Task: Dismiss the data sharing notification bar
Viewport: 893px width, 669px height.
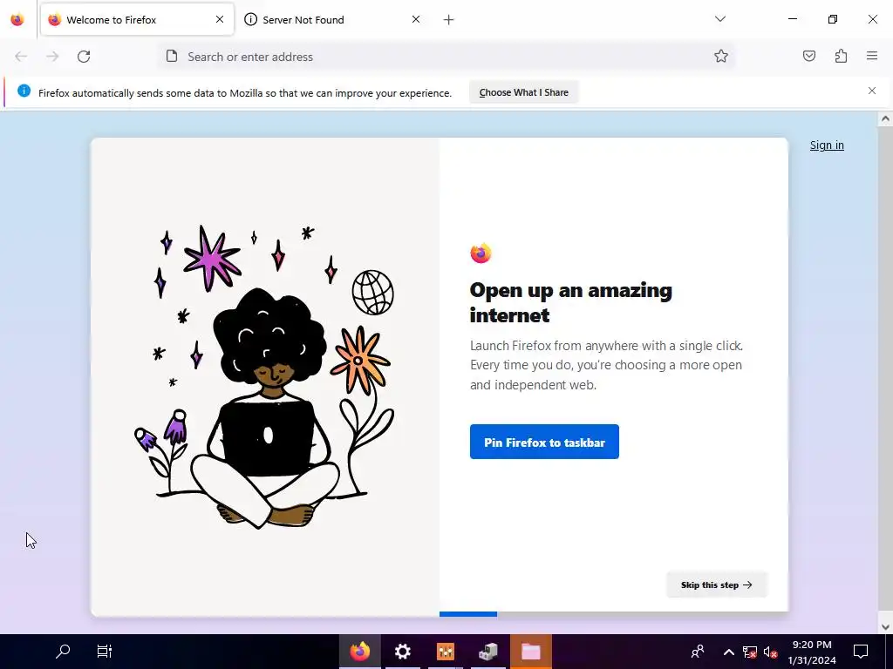Action: point(872,91)
